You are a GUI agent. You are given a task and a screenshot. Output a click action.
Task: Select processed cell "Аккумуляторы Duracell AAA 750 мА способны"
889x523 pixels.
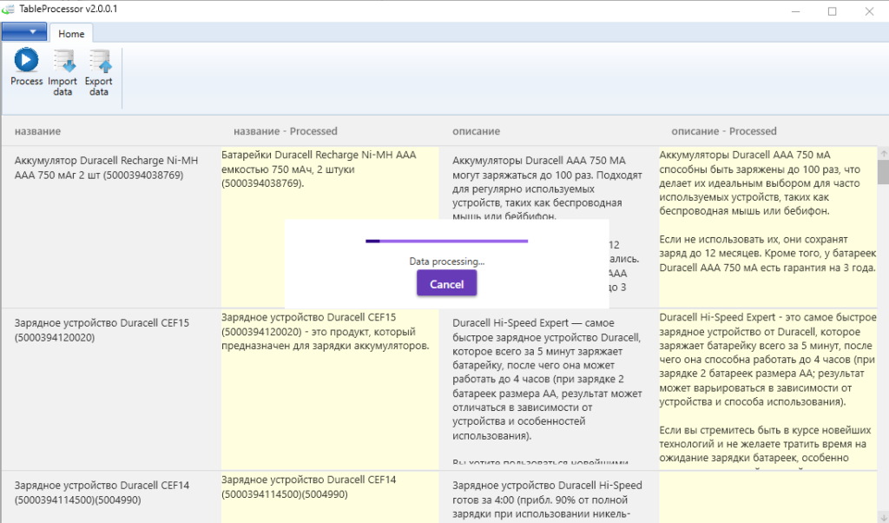[x=767, y=227]
